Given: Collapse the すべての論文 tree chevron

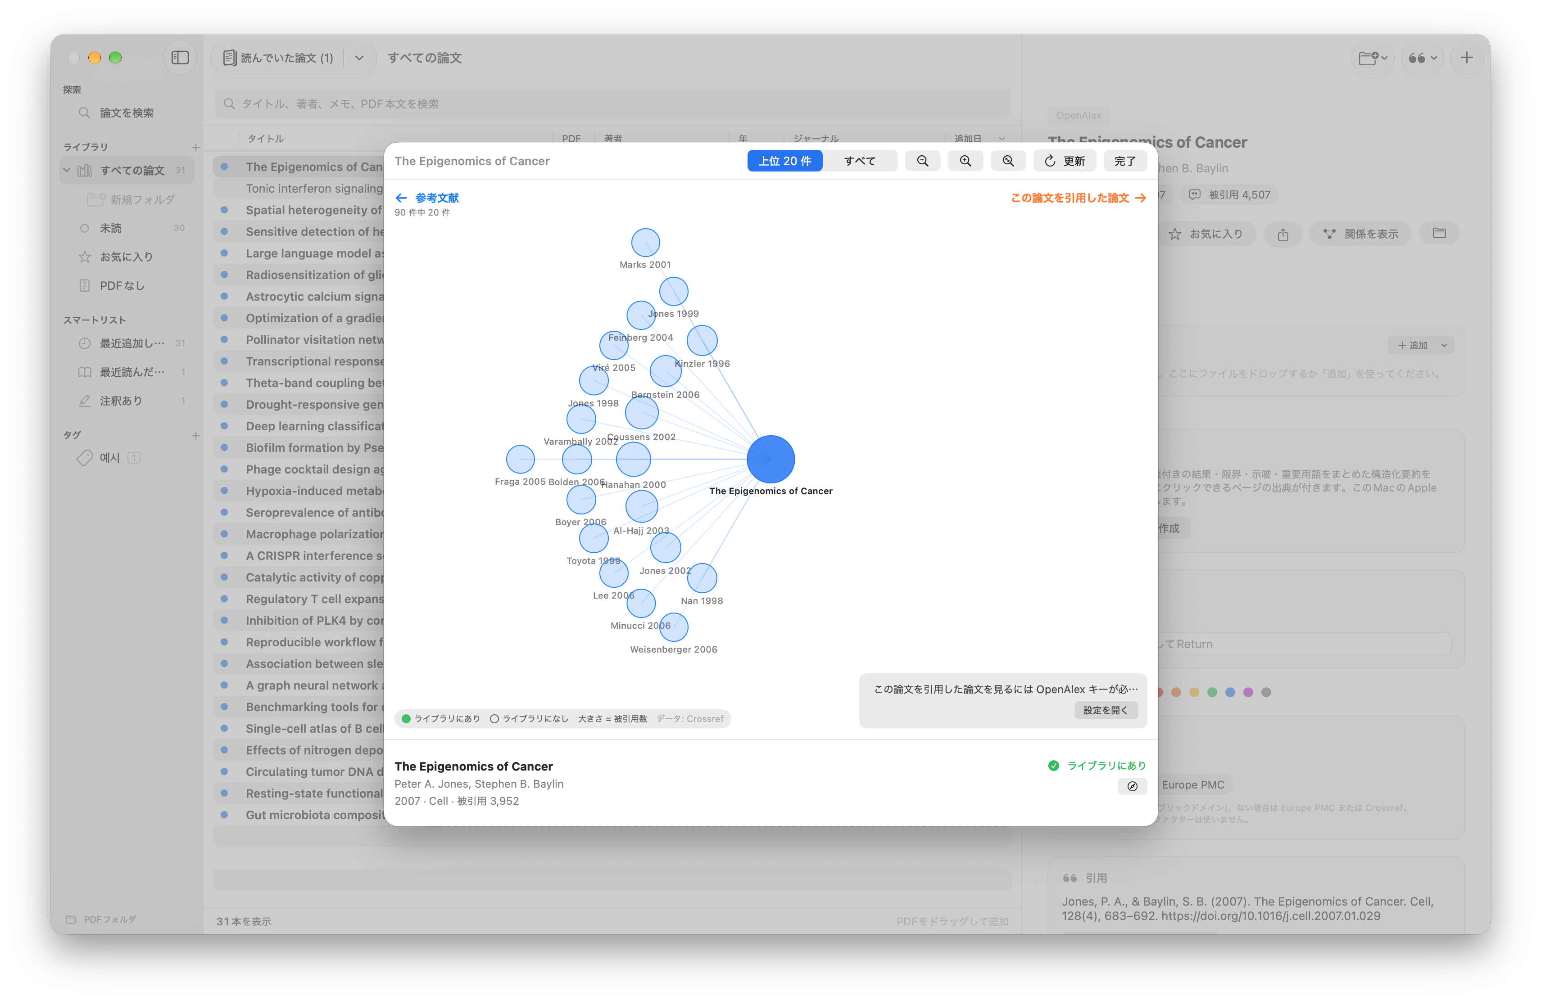Looking at the screenshot, I should tap(67, 170).
